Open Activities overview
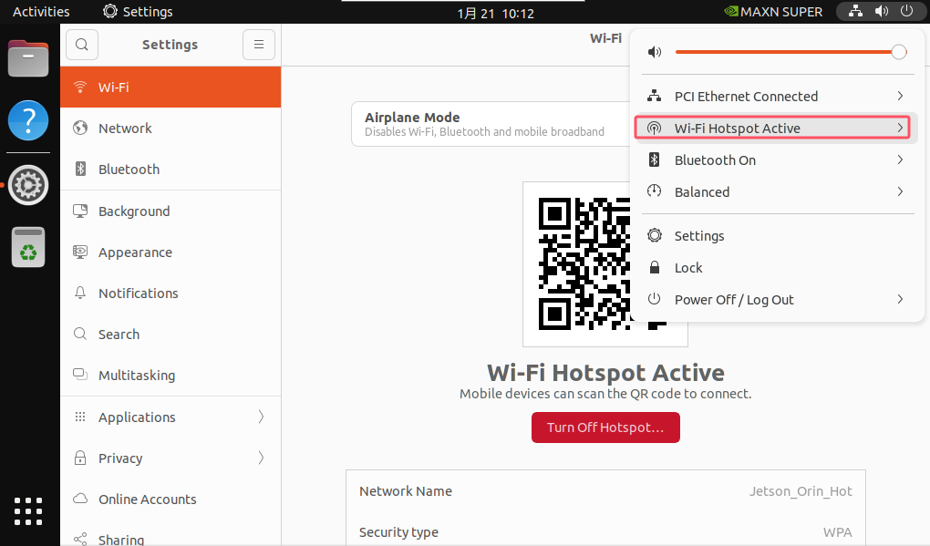The width and height of the screenshot is (930, 546). tap(41, 12)
